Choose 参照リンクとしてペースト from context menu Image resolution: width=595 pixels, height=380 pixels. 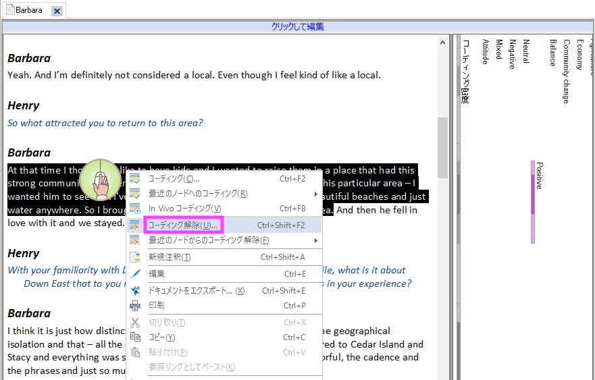[x=191, y=367]
